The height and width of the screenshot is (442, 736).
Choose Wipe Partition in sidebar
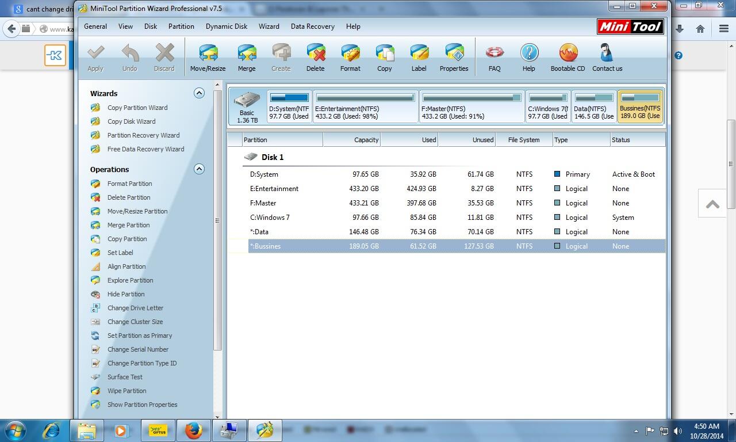coord(126,391)
